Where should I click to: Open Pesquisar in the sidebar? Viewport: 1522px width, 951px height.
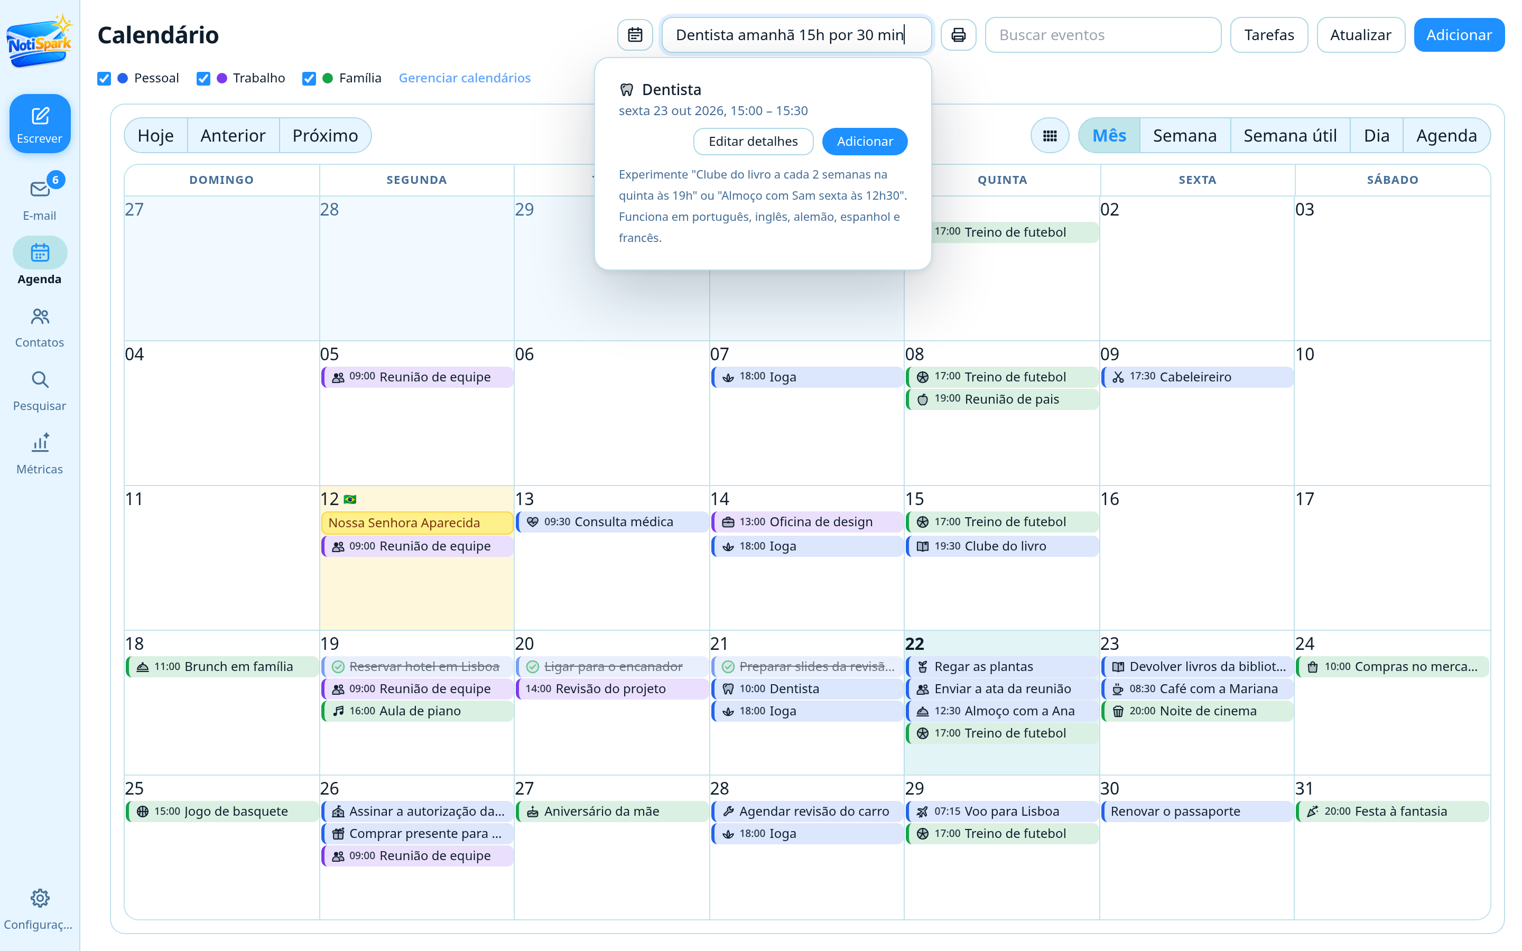[x=40, y=390]
